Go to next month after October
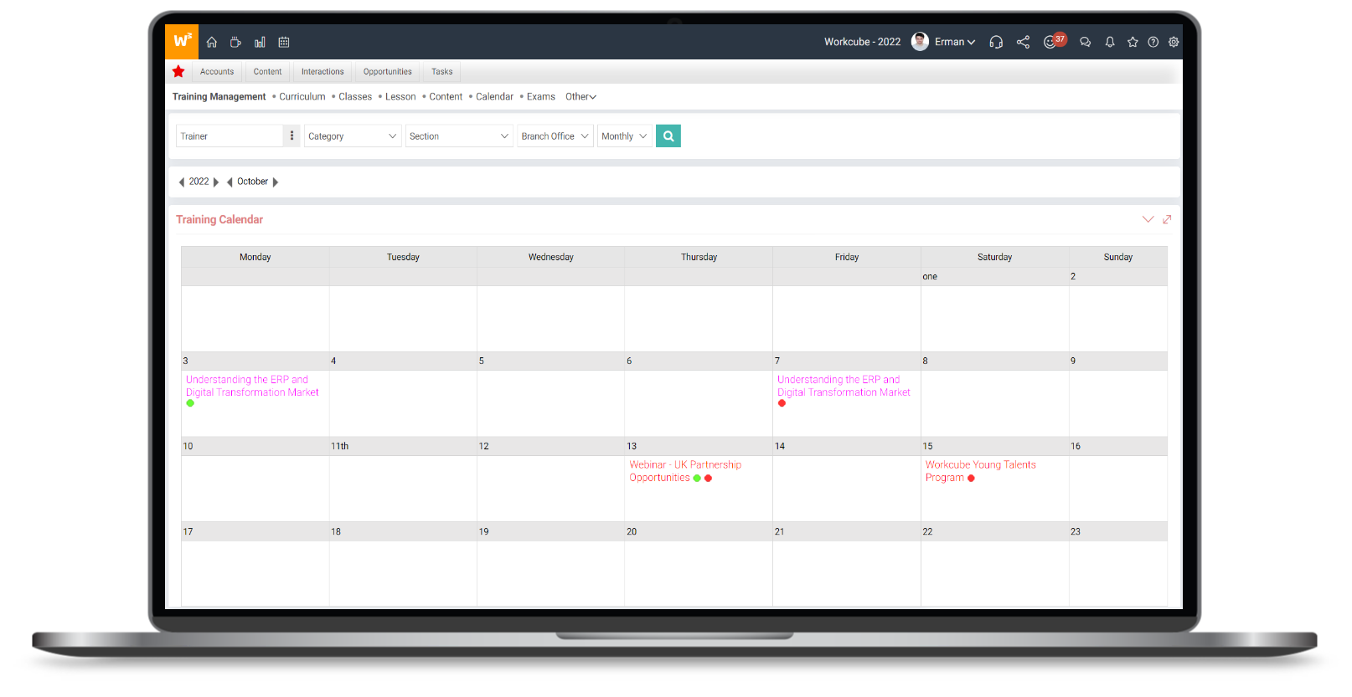The width and height of the screenshot is (1352, 697). (x=276, y=182)
